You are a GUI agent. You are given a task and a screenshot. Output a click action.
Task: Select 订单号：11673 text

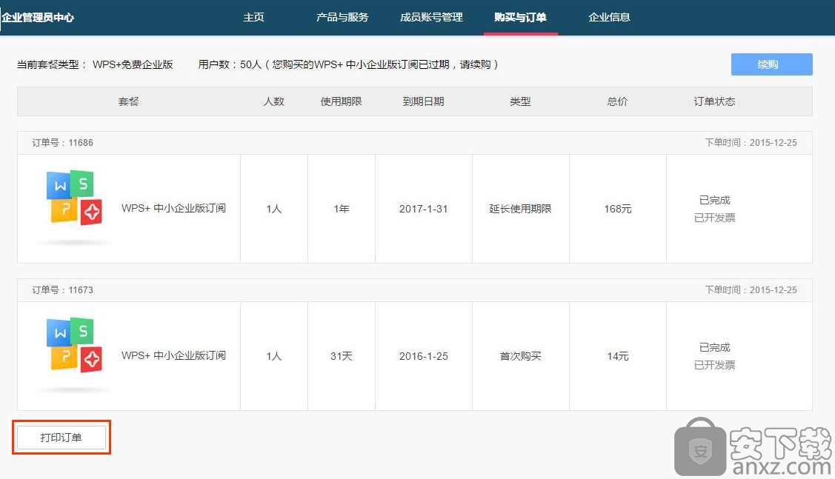(x=62, y=290)
